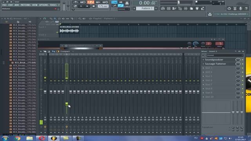Select the playlist magnet snap icon
This screenshot has width=251, height=141.
point(44,19)
